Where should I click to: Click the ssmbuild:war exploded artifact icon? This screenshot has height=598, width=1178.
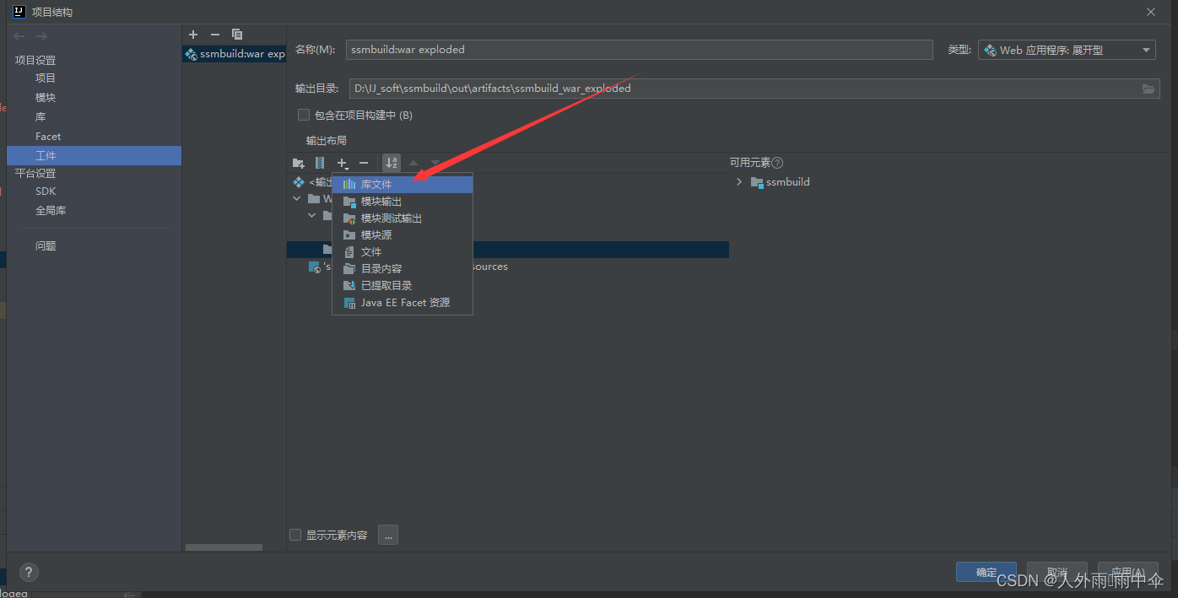coord(191,54)
